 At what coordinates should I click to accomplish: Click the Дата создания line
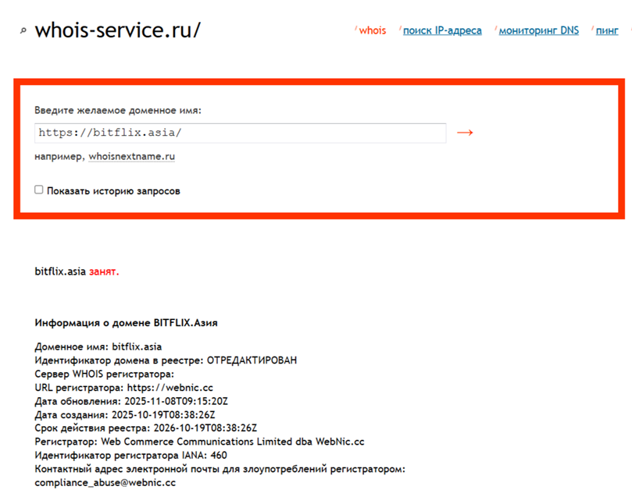[125, 414]
